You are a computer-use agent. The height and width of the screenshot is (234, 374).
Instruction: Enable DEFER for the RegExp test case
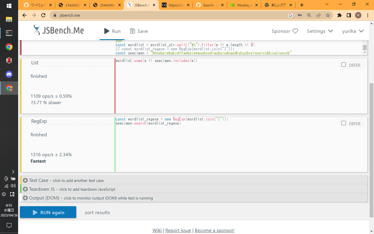pos(344,123)
